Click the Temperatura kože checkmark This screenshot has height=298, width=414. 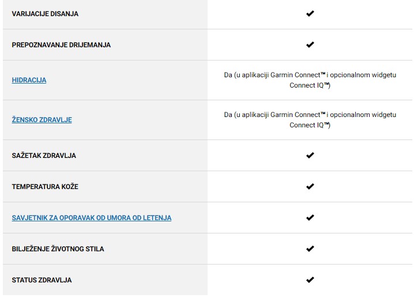tap(310, 187)
